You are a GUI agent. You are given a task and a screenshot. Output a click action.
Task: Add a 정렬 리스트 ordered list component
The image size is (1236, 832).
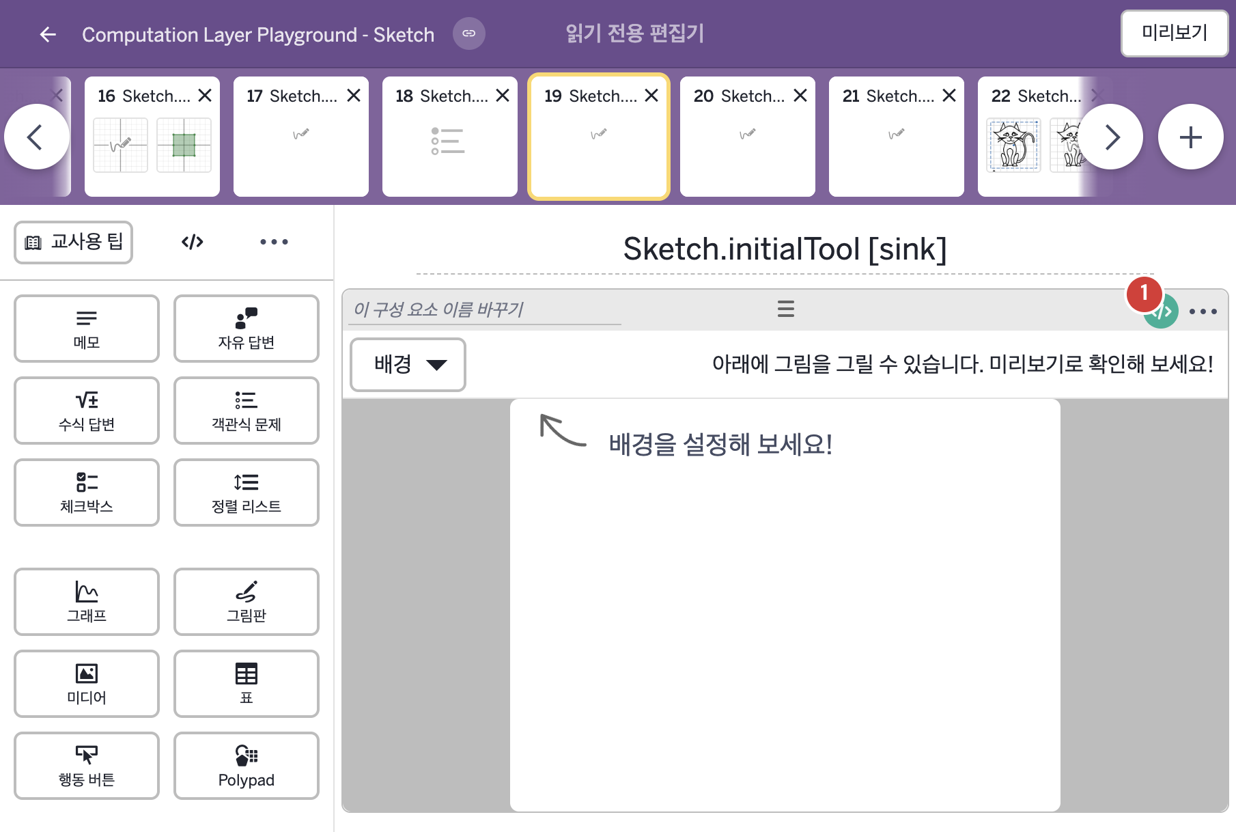tap(247, 493)
